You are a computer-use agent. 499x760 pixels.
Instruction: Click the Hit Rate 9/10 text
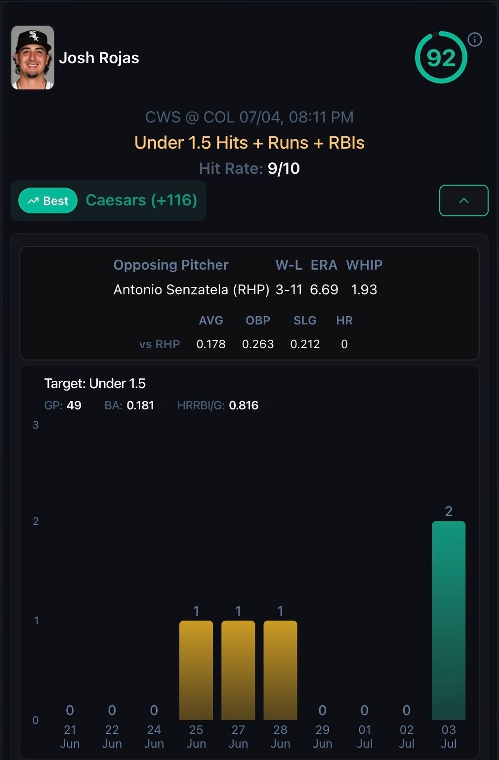pos(249,168)
